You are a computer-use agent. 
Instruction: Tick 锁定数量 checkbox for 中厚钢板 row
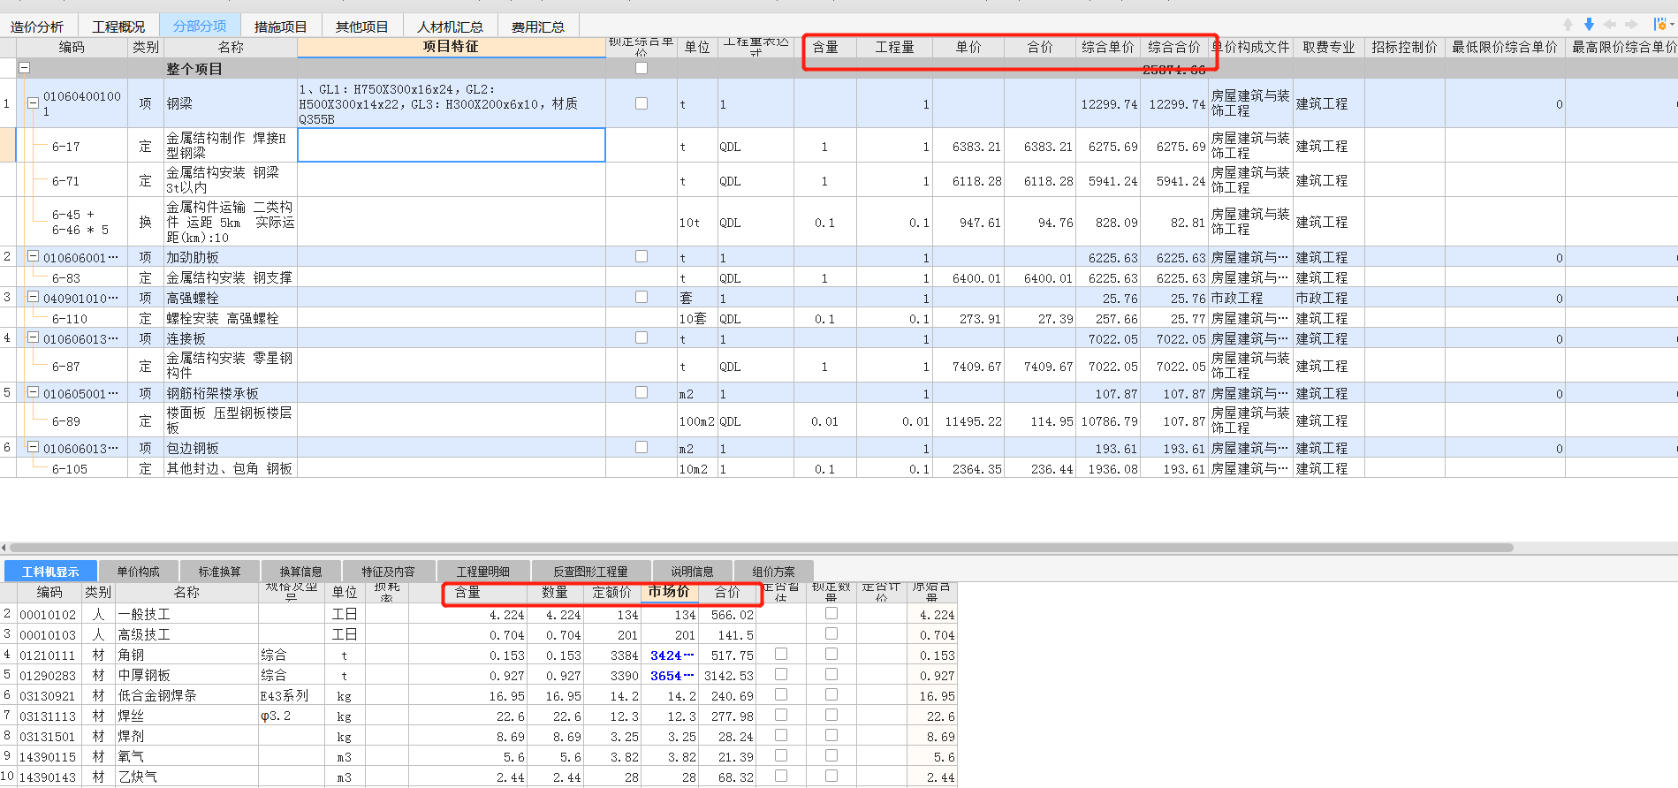(x=831, y=674)
